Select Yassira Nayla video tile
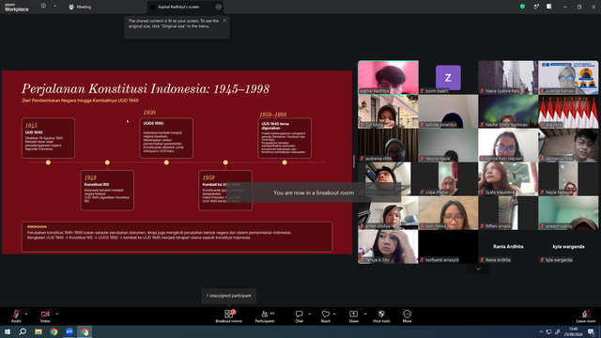This screenshot has height=338, width=601. [x=448, y=145]
